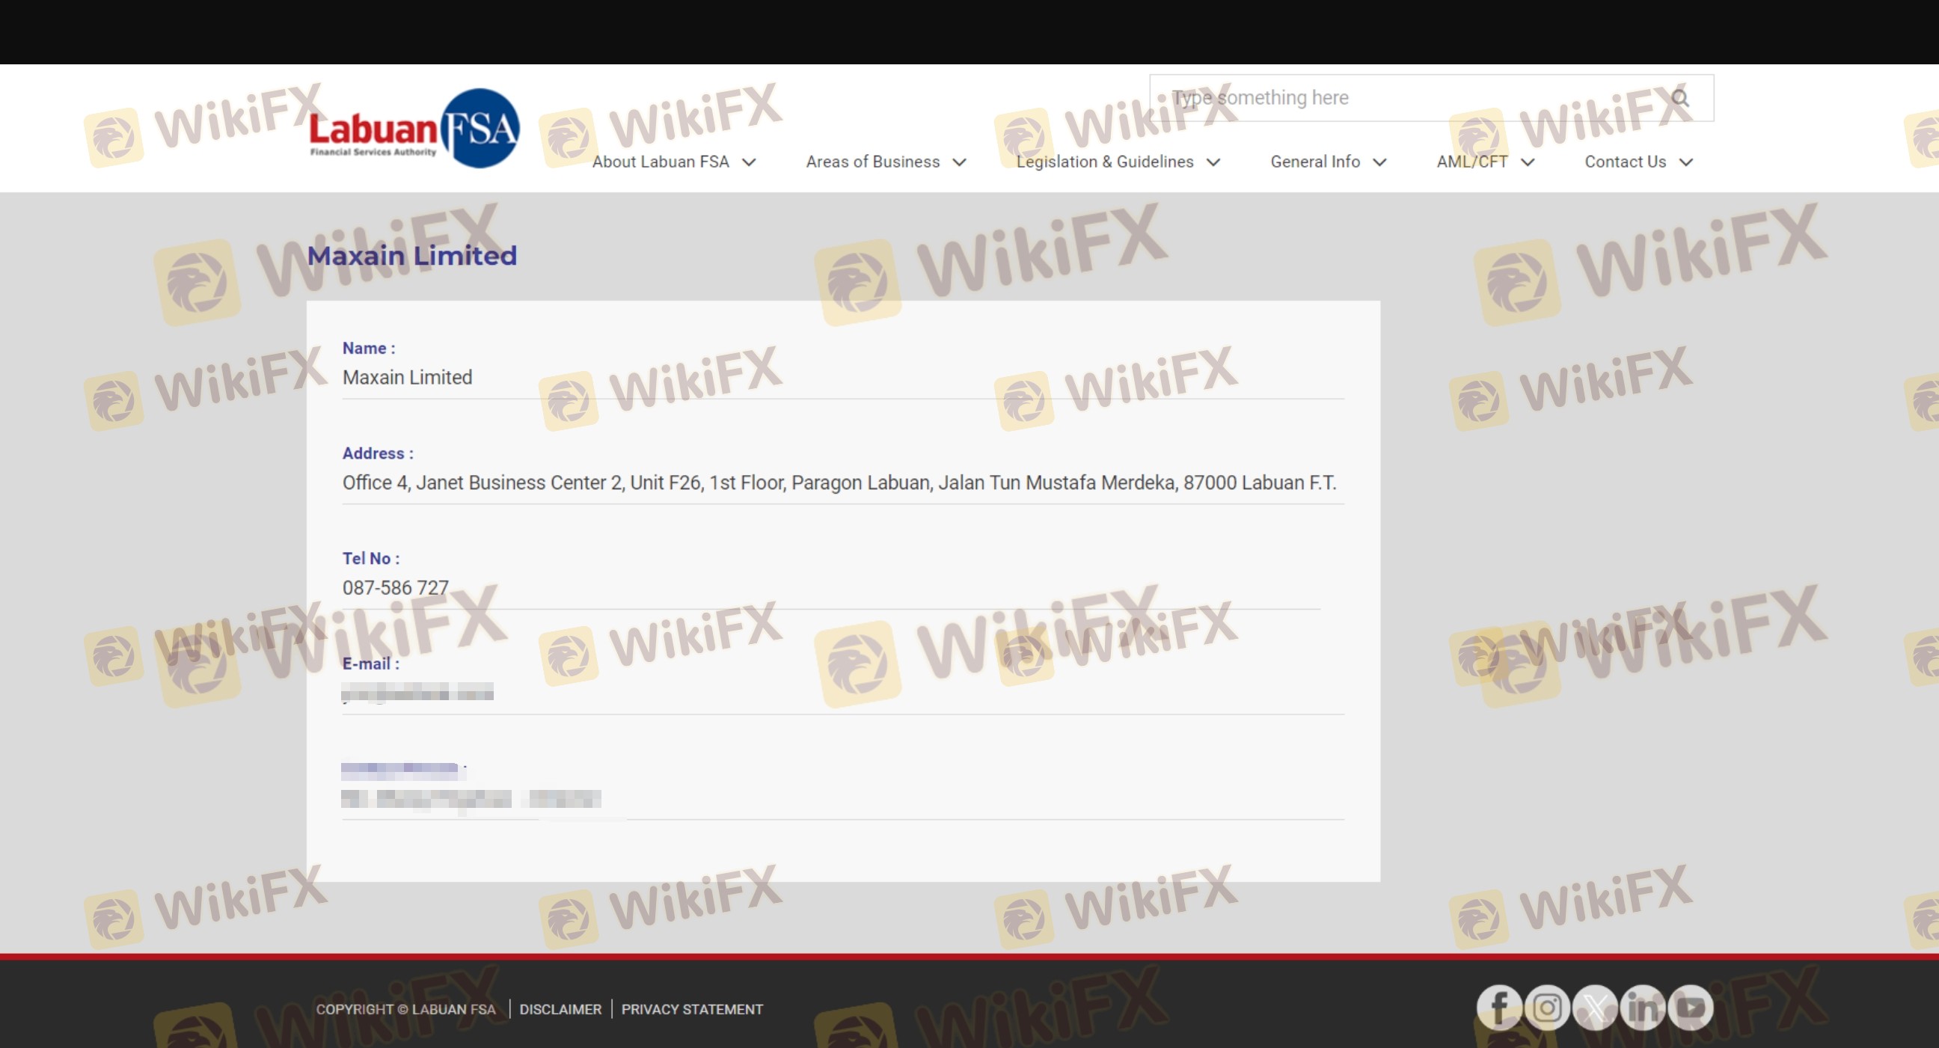Click the Copyright Labuan FSA link
1939x1048 pixels.
coord(405,1009)
